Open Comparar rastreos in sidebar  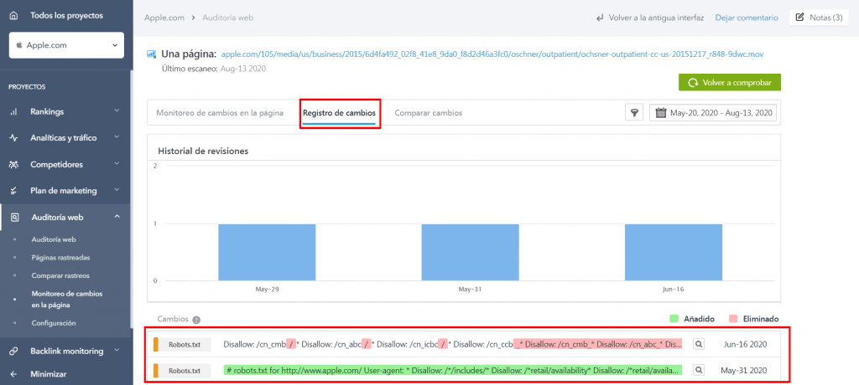(60, 275)
